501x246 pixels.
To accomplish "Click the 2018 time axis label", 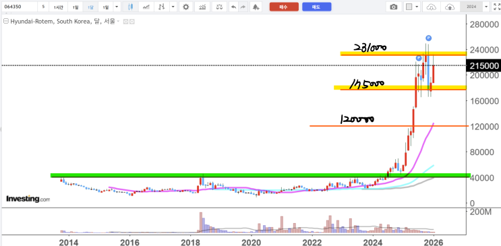I will [190, 243].
